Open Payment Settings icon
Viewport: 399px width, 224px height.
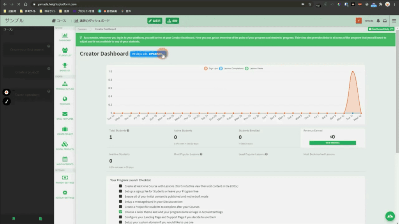65,179
